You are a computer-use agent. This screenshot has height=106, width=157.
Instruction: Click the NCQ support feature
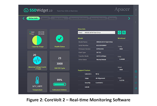coord(97,74)
